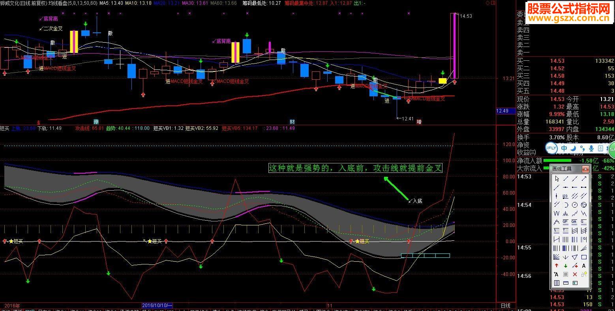615x311 pixels.
Task: Click the 2016/10/10 date marker on timeline
Action: pyautogui.click(x=157, y=305)
